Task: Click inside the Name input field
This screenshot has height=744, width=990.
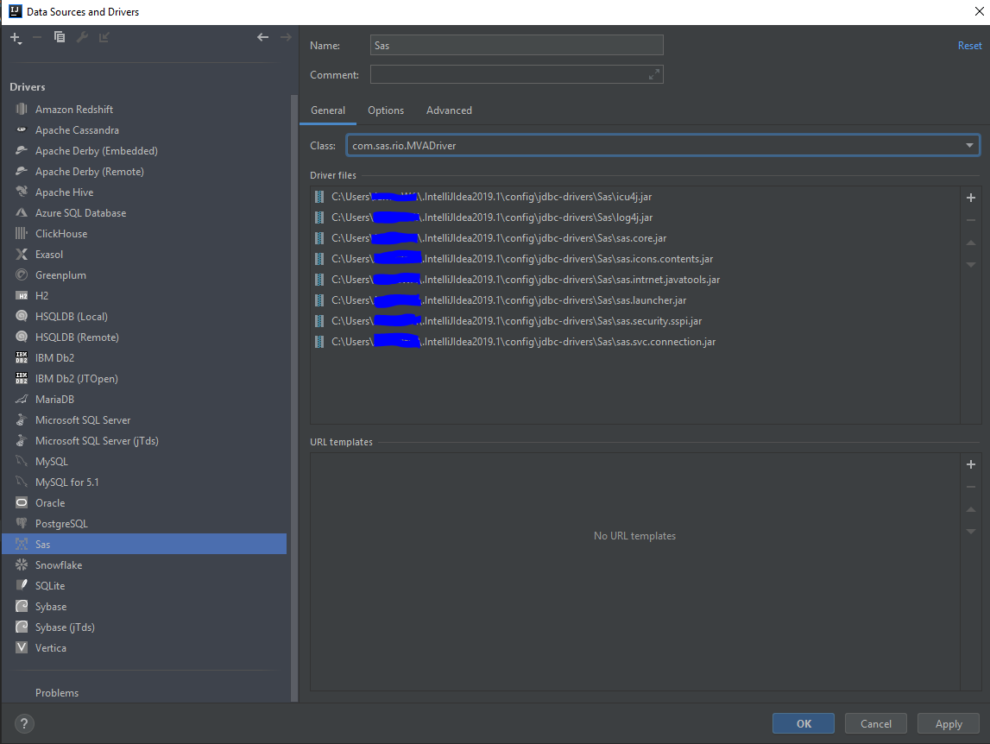Action: pos(515,45)
